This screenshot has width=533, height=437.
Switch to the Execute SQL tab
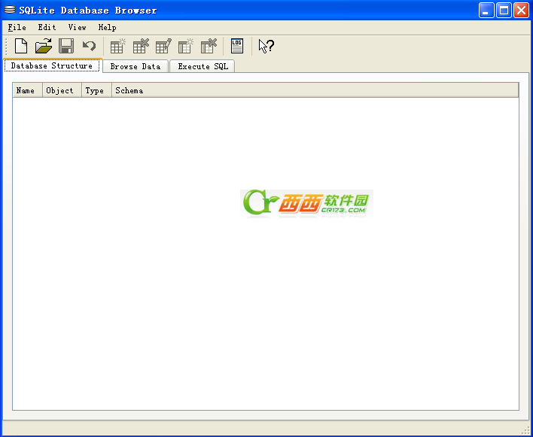click(x=203, y=66)
